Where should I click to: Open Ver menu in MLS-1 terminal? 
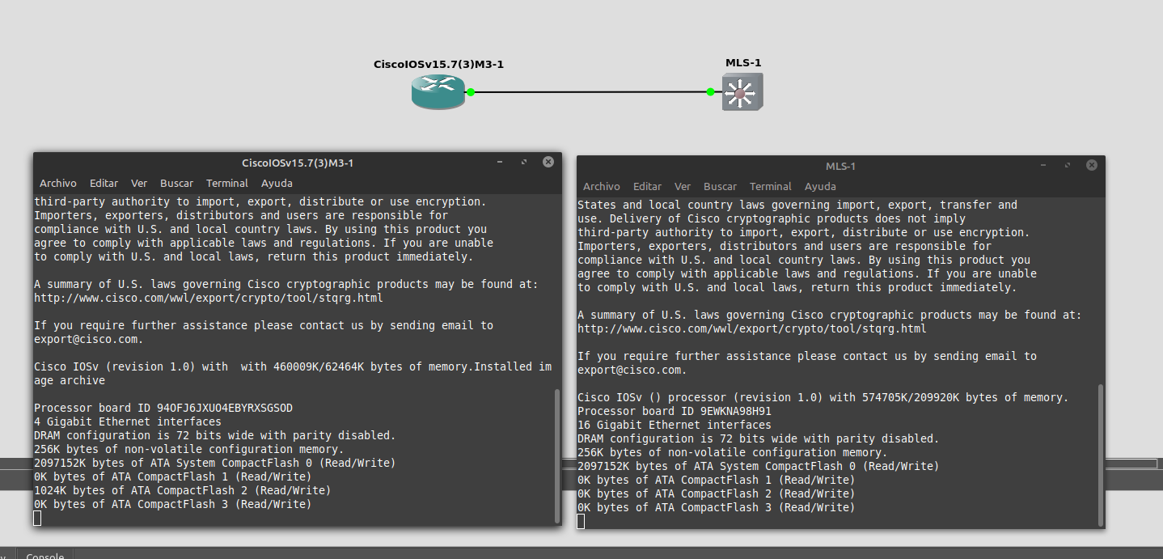pyautogui.click(x=683, y=187)
